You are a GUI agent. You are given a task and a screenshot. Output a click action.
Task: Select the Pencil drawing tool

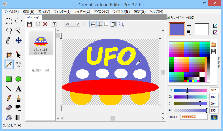(9, 99)
